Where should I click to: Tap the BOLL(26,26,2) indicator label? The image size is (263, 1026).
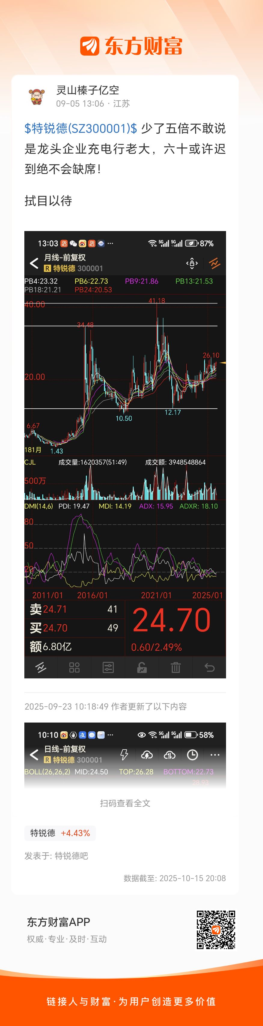coord(47,772)
